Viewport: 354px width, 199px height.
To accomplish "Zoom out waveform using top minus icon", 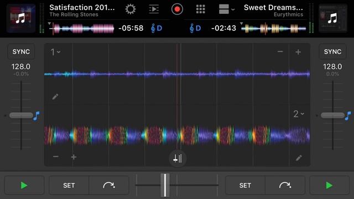I will (x=280, y=51).
